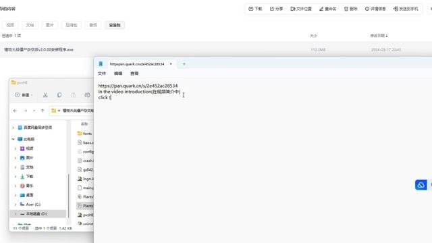Viewport: 432px width, 243px height.
Task: Click the 名称 column header in Explorer
Action: point(84,124)
